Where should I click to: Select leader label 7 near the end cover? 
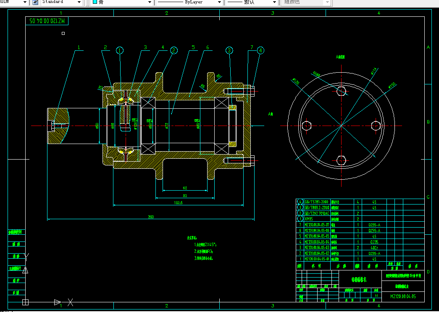[252, 47]
